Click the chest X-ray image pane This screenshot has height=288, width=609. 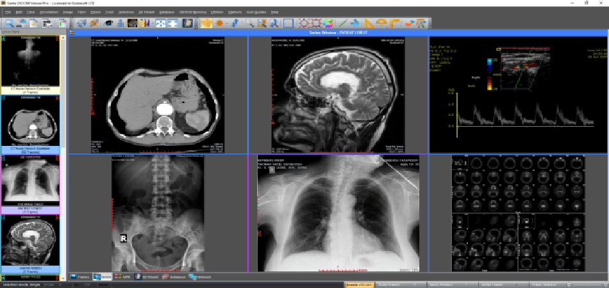point(338,214)
